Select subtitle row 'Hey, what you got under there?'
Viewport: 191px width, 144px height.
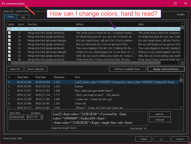[x=93, y=91]
